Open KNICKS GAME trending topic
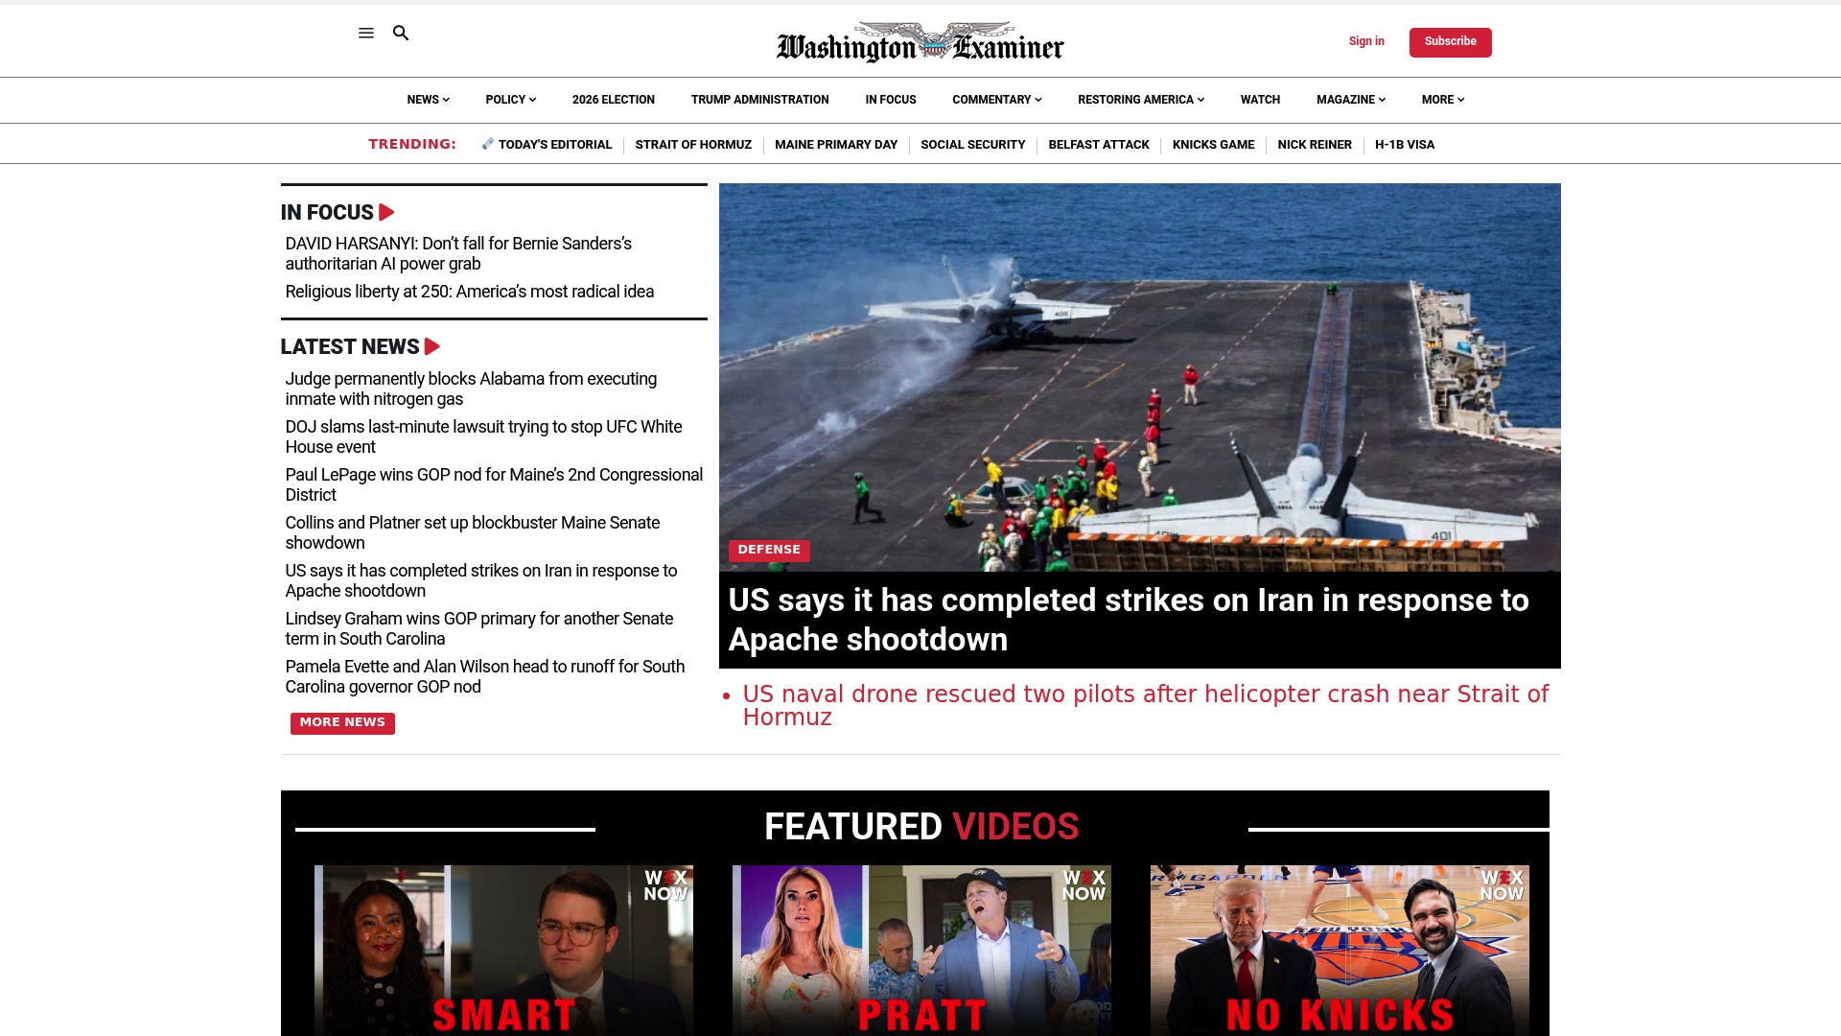Image resolution: width=1841 pixels, height=1036 pixels. (x=1213, y=145)
